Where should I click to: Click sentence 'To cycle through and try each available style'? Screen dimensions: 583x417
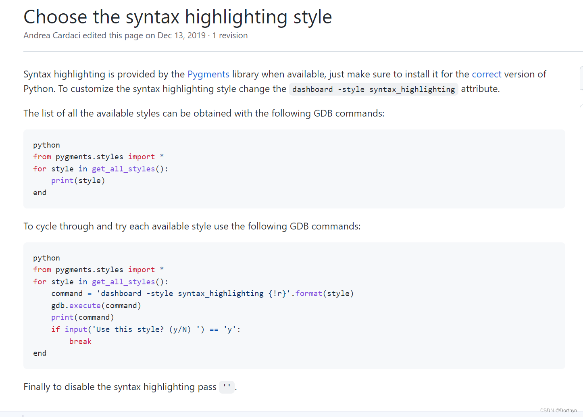pos(192,226)
